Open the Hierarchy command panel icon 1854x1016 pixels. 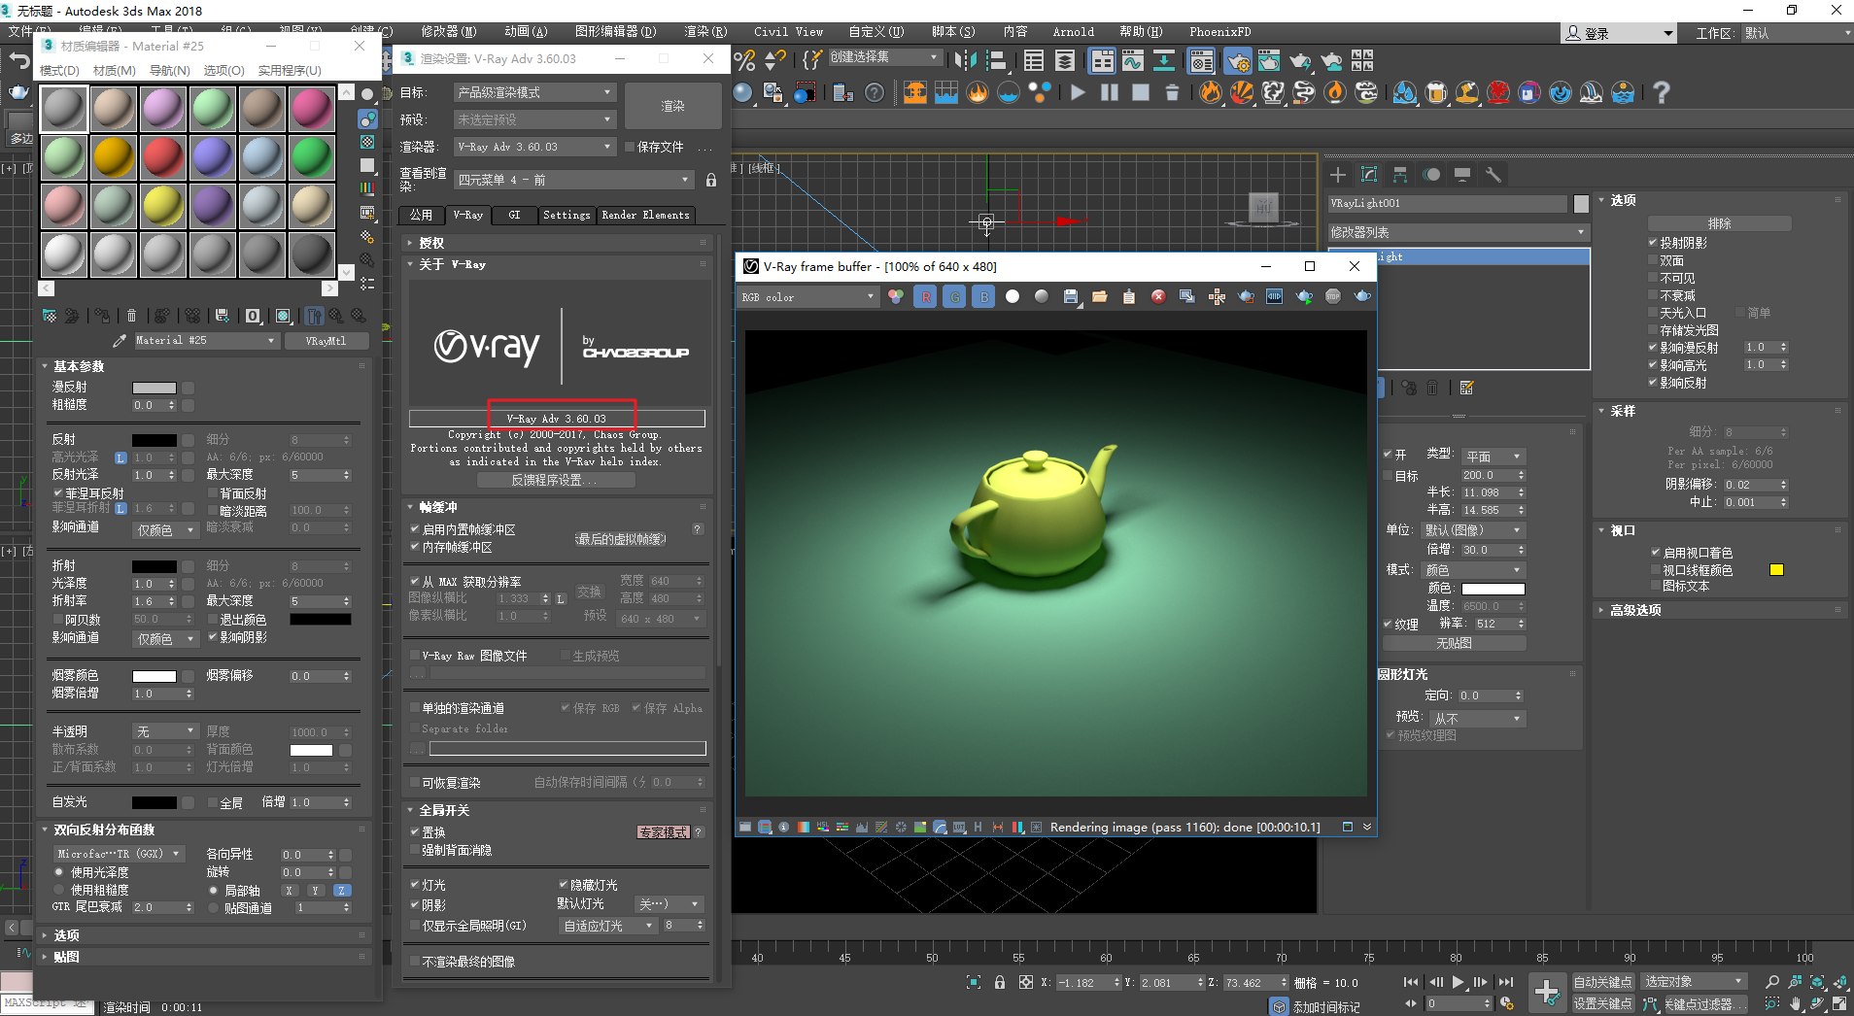1400,175
